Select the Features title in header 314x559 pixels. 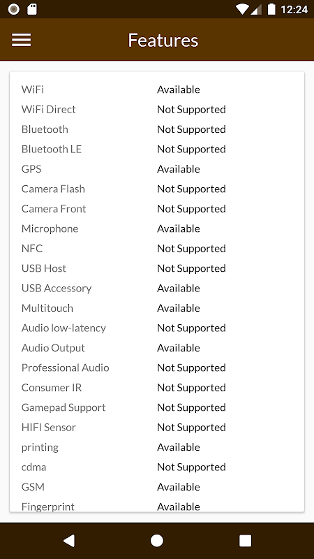163,40
